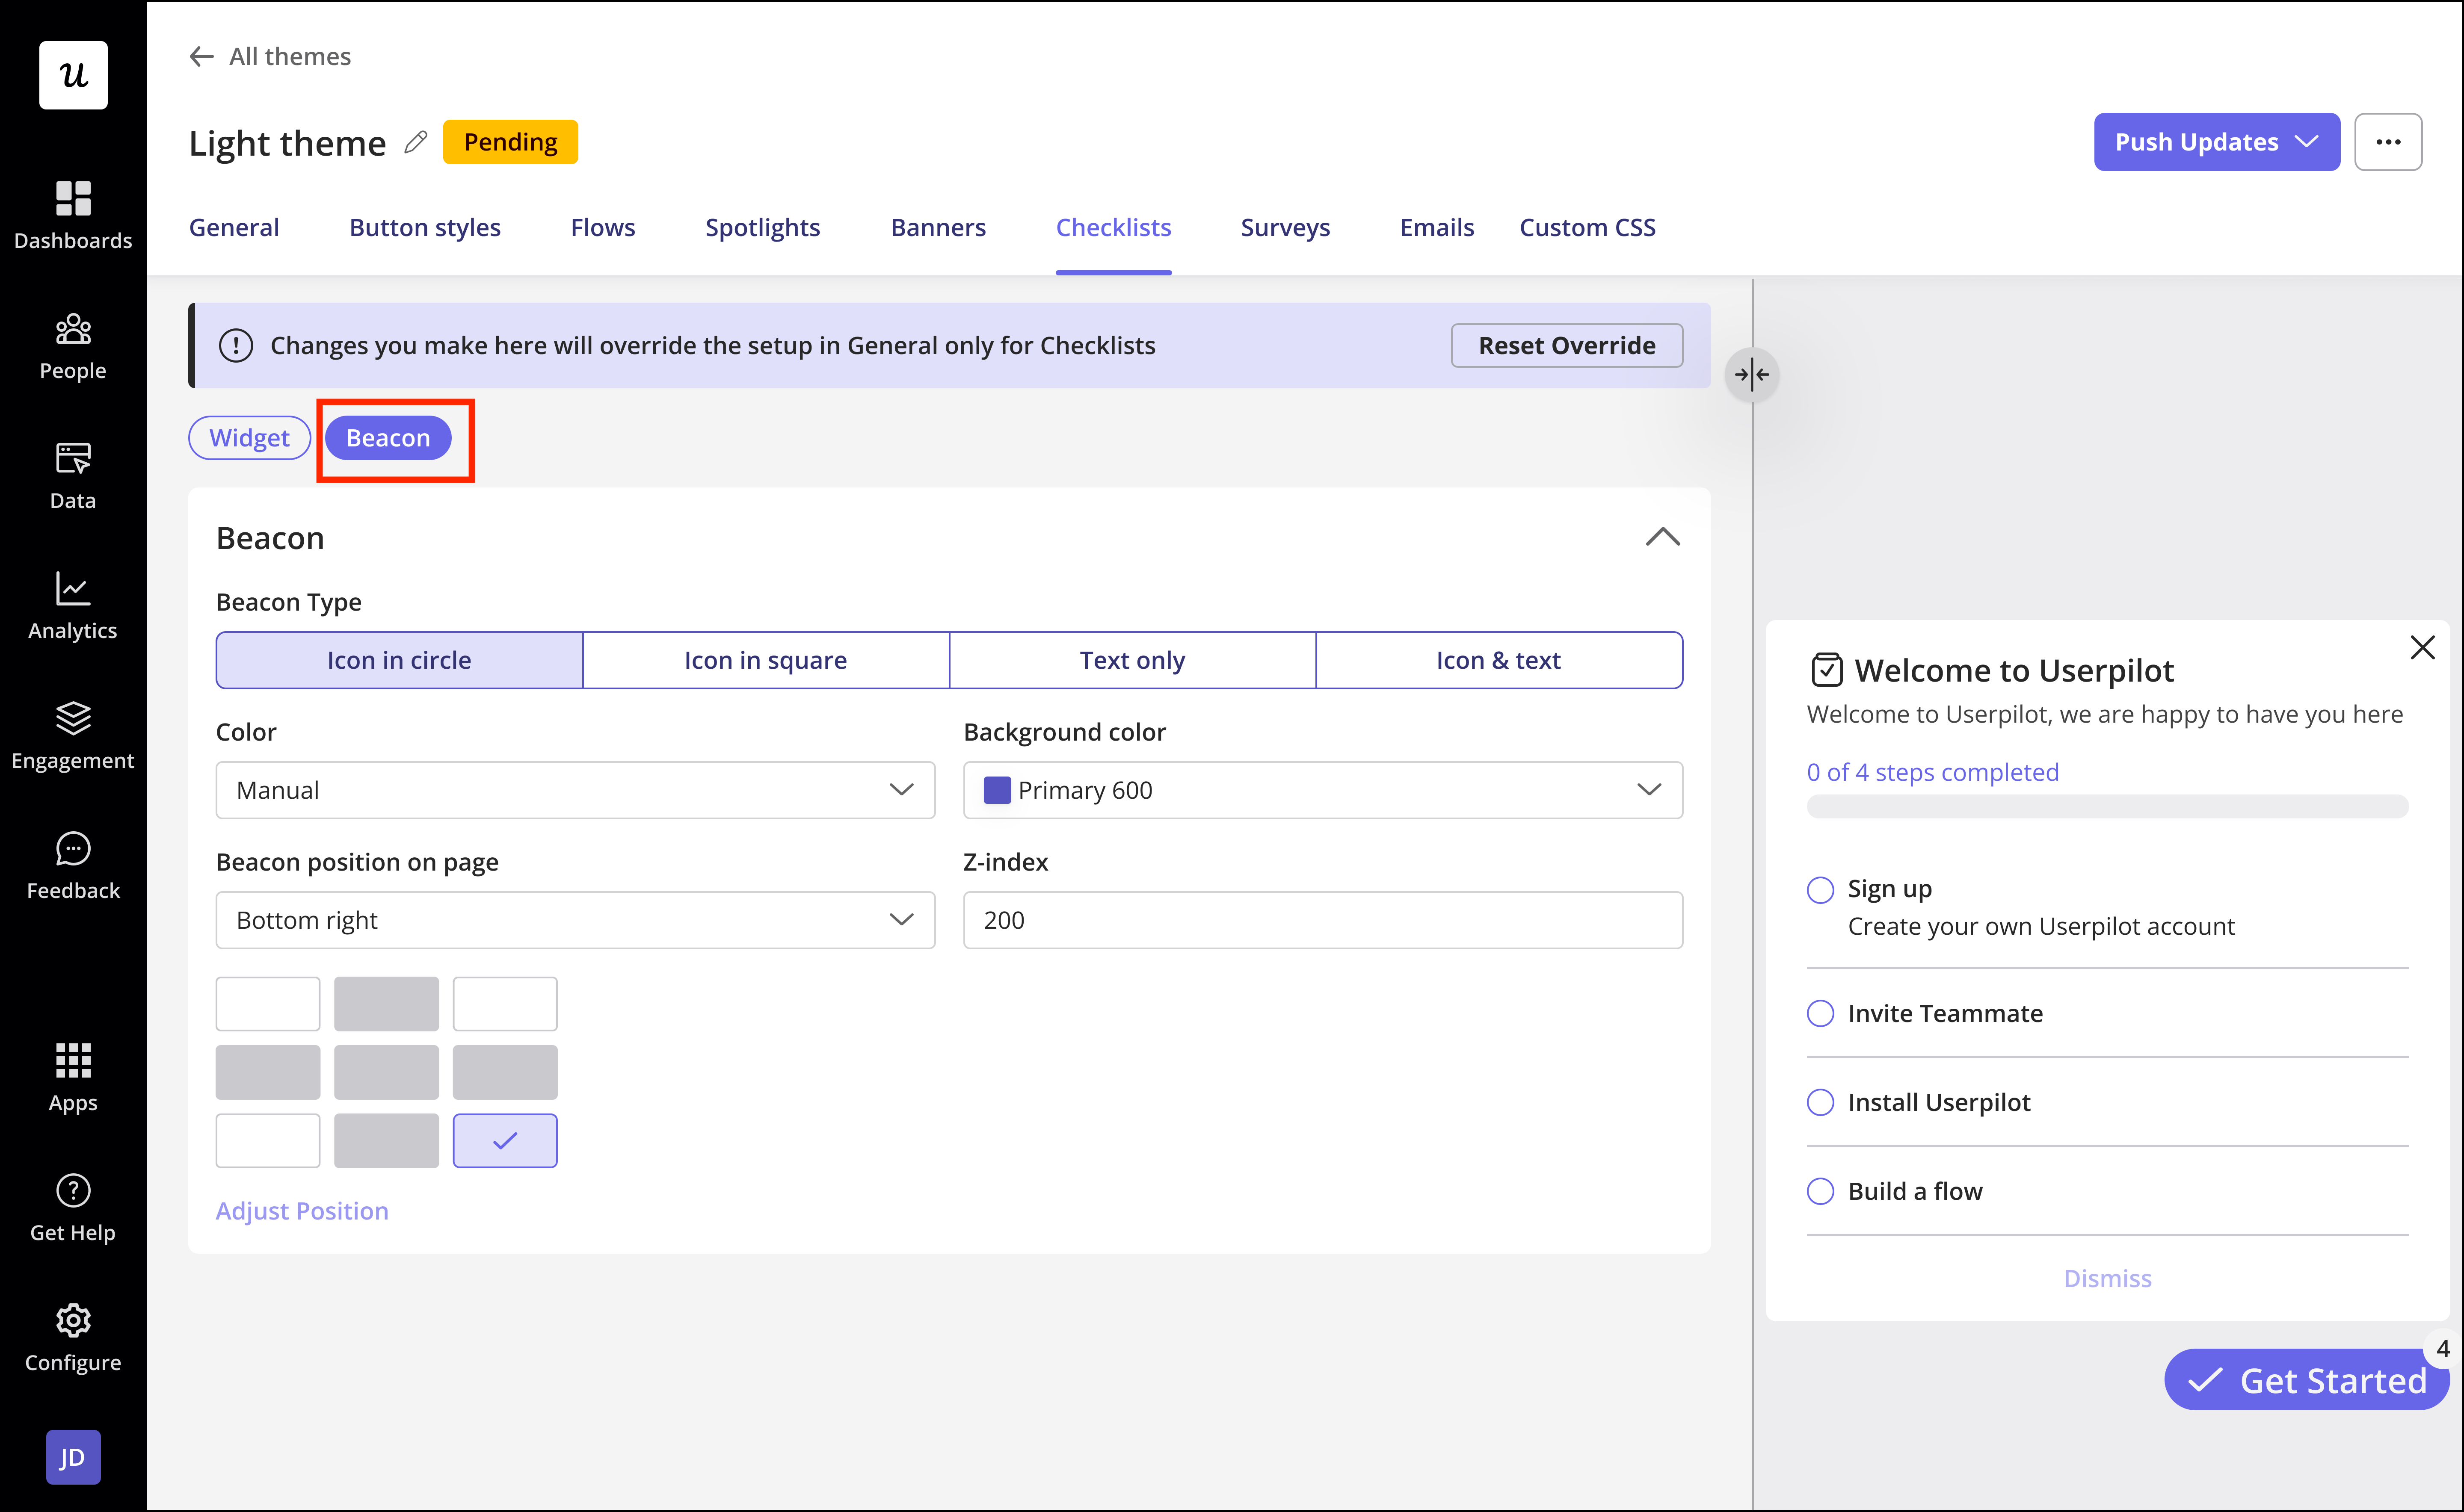Click the panel resize divider handle
Image resolution: width=2464 pixels, height=1512 pixels.
click(x=1752, y=375)
